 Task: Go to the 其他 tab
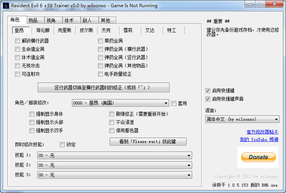click(107, 20)
